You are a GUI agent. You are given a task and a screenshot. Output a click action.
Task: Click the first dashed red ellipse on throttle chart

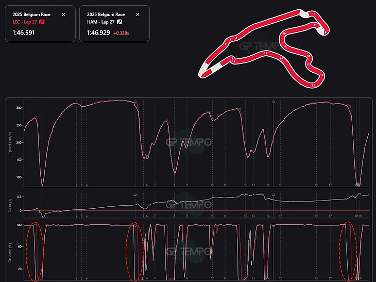click(x=35, y=252)
